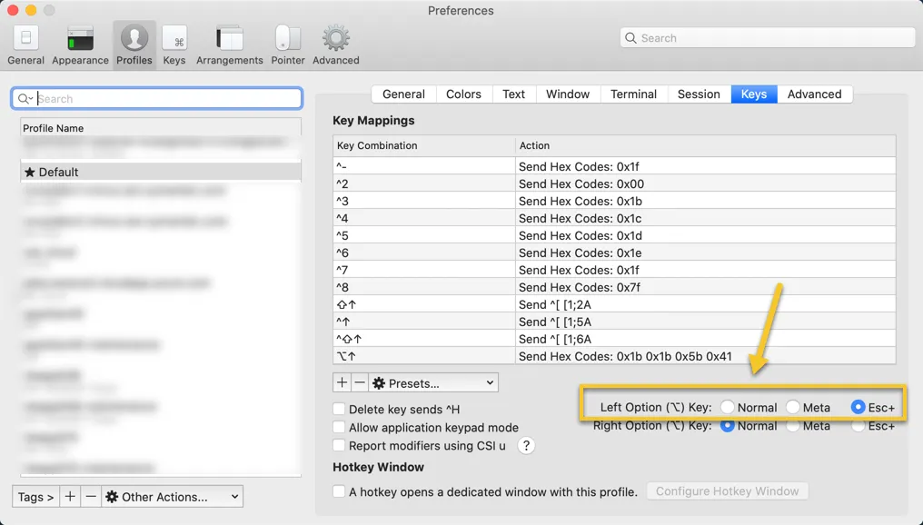Enable Delete key sends ^H
Viewport: 923px width, 525px height.
click(339, 410)
